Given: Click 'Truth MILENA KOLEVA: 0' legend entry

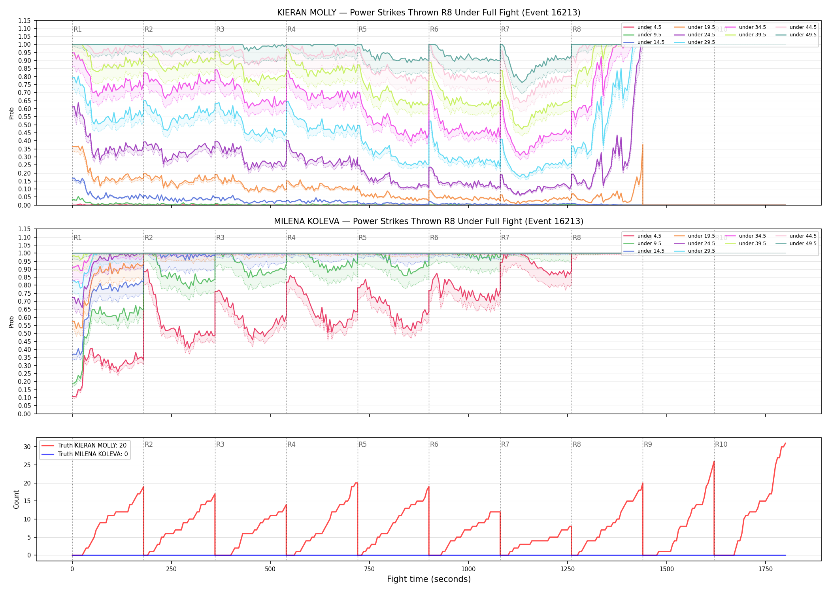Looking at the screenshot, I should pyautogui.click(x=85, y=454).
